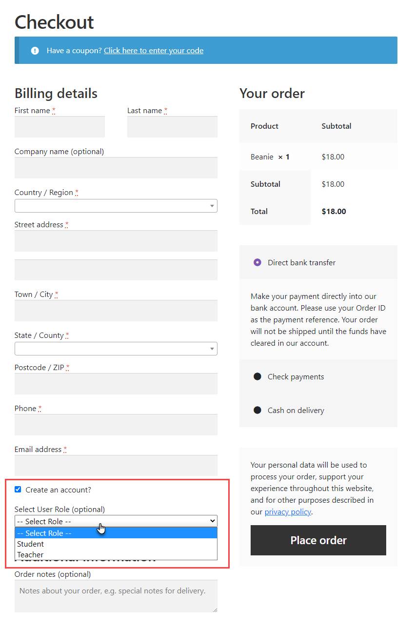Click the Order notes text area
The width and height of the screenshot is (414, 629).
(x=116, y=596)
